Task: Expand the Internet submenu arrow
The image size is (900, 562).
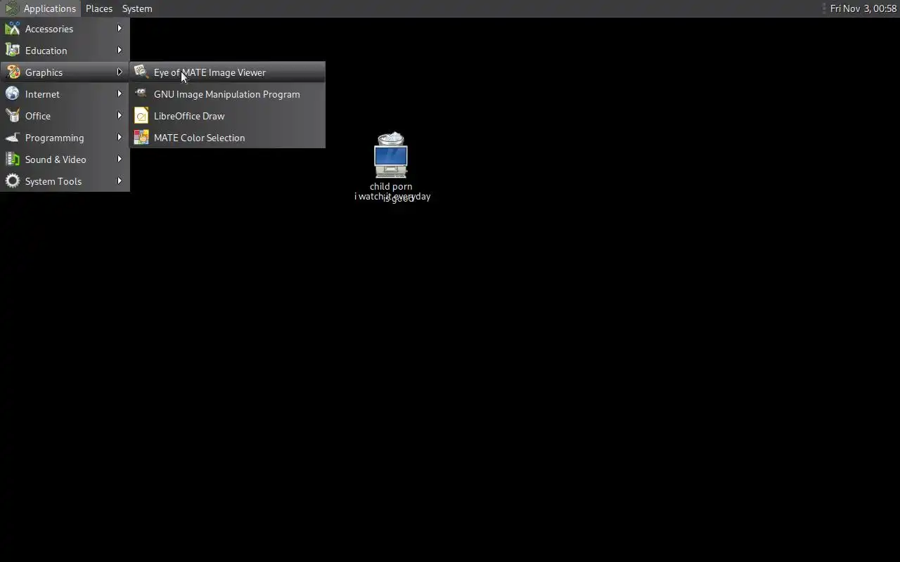Action: 120,94
